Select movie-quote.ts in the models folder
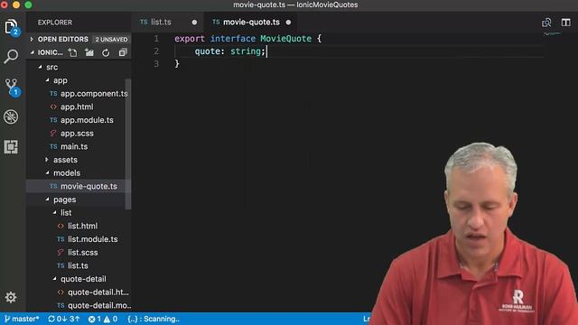This screenshot has width=578, height=325. click(89, 187)
